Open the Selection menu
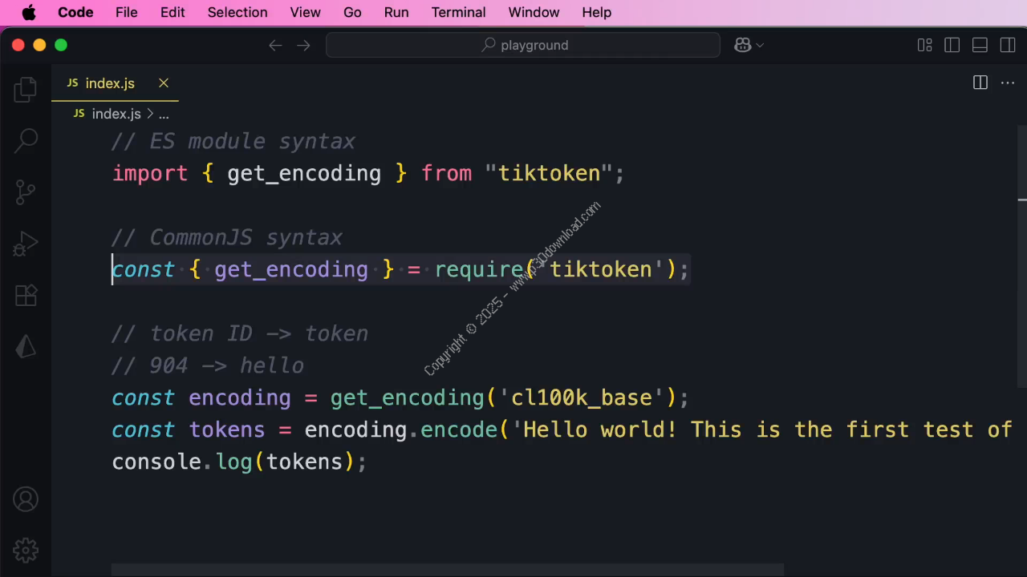Viewport: 1027px width, 577px height. click(237, 12)
